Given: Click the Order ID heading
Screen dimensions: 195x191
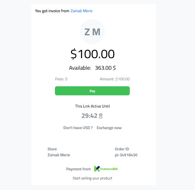Looking at the screenshot, I should click(x=122, y=149).
